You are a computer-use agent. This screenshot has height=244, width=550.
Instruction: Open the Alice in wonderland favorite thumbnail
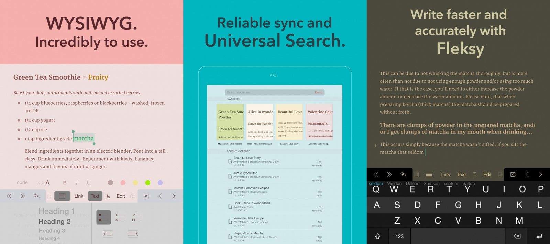click(x=260, y=122)
